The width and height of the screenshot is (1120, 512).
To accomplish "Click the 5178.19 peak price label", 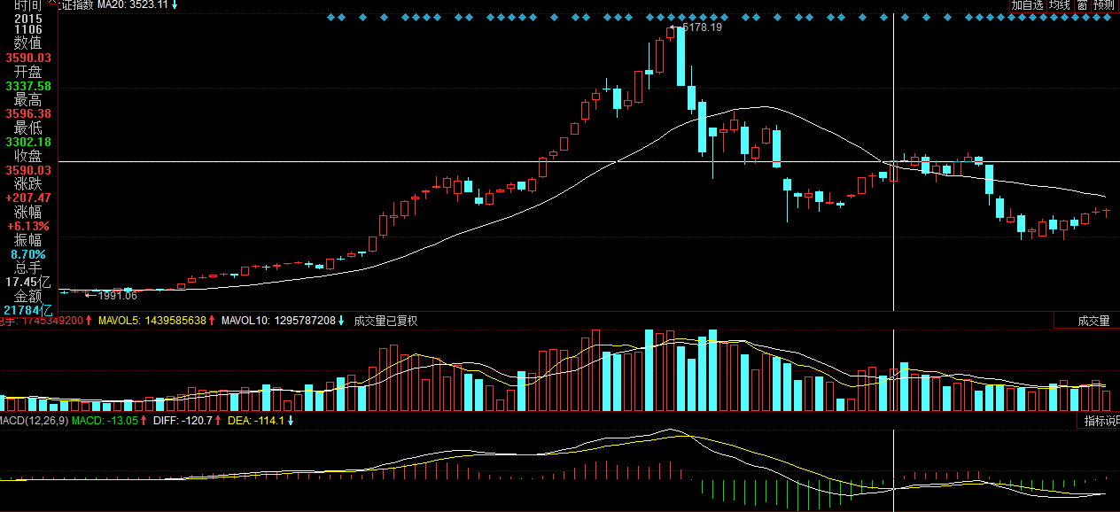I will [701, 27].
